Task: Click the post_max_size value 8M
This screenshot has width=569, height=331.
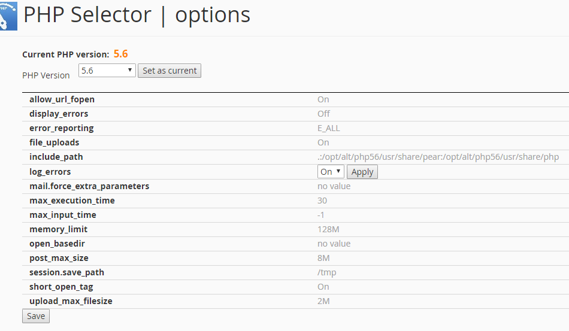Action: click(323, 258)
